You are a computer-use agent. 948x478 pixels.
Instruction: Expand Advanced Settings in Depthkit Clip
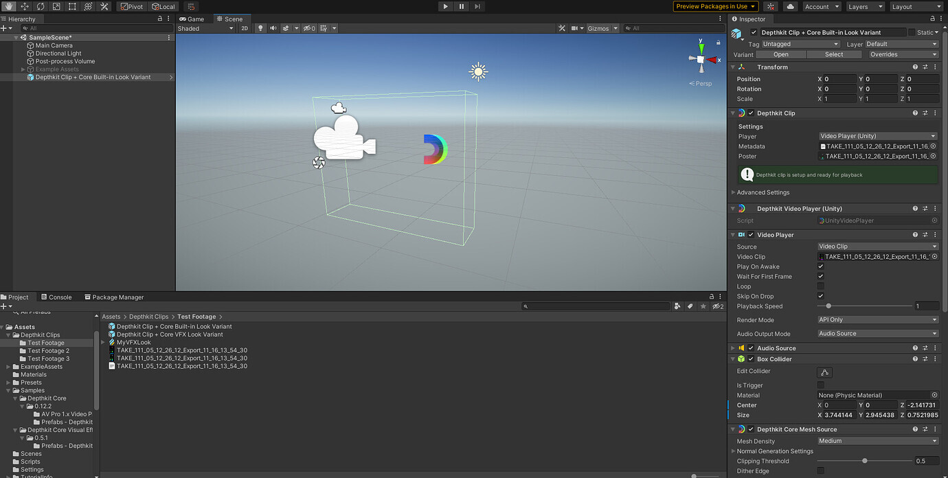pyautogui.click(x=763, y=192)
